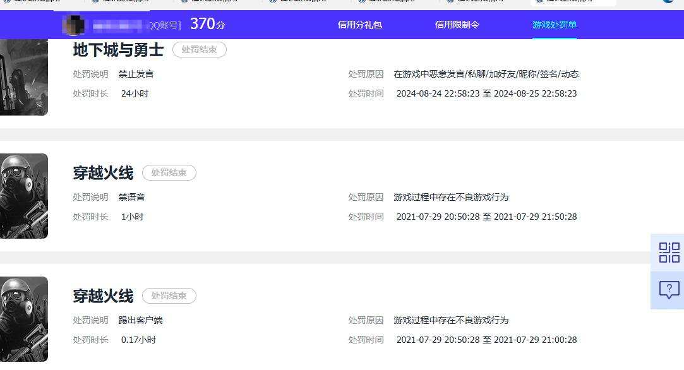The height and width of the screenshot is (370, 684).
Task: Select the 游戏处罚单 tab
Action: pos(555,25)
